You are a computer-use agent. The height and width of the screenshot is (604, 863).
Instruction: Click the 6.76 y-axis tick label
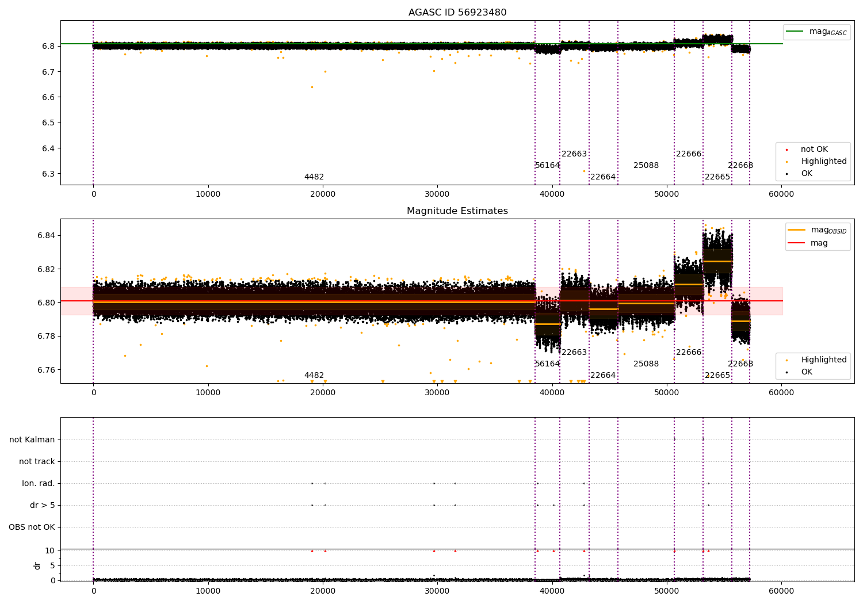46,370
